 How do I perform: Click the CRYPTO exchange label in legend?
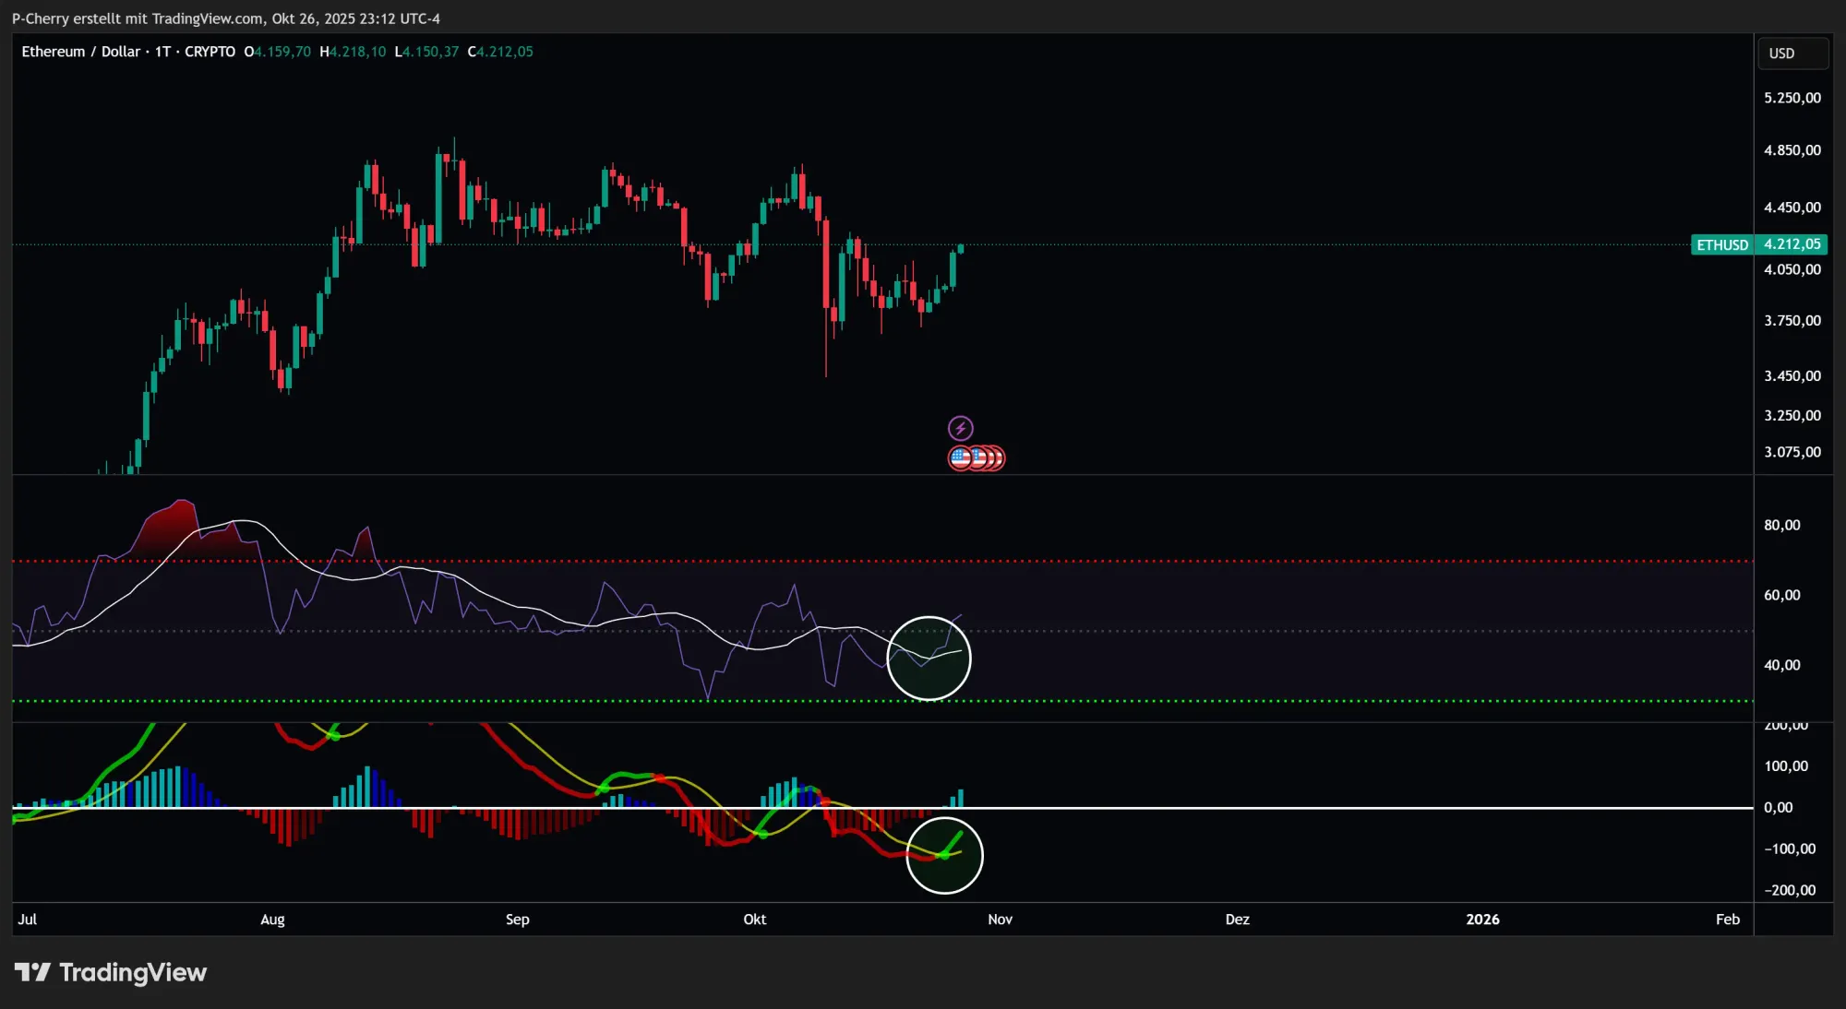(210, 52)
